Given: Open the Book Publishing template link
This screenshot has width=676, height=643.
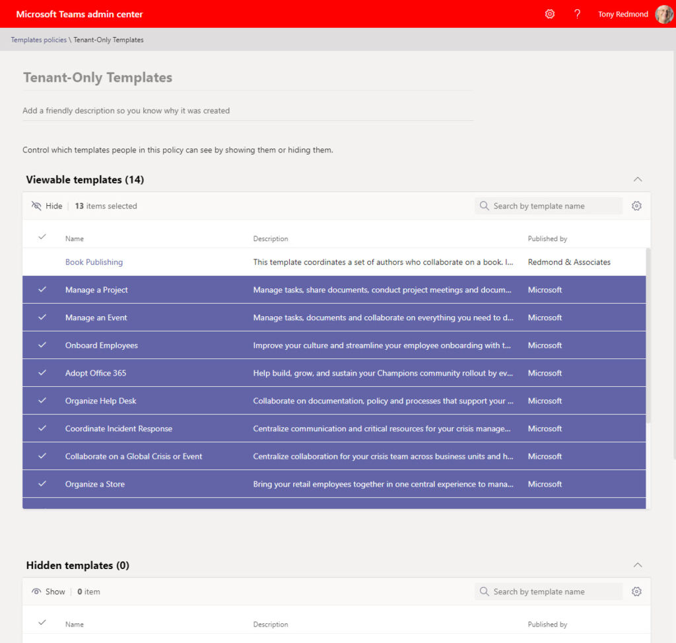Looking at the screenshot, I should click(x=94, y=262).
